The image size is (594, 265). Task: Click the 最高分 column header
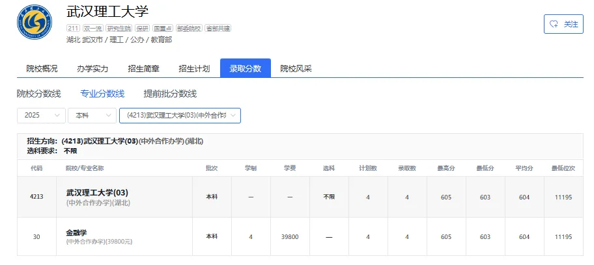446,168
